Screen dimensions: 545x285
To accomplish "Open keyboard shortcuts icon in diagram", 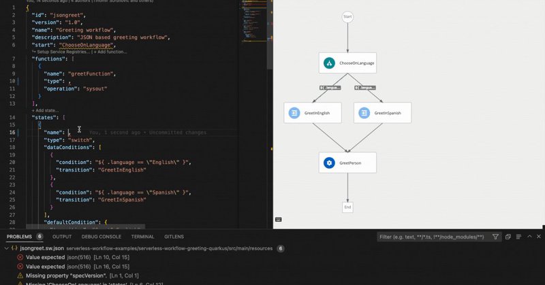I will point(279,220).
